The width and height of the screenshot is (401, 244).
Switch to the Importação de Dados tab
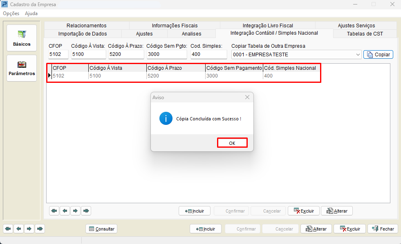click(x=83, y=34)
